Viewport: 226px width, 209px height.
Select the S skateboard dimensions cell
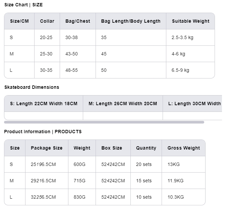(44, 103)
